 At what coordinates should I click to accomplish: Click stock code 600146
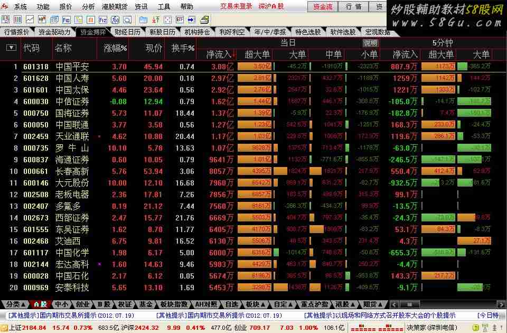tap(36, 183)
